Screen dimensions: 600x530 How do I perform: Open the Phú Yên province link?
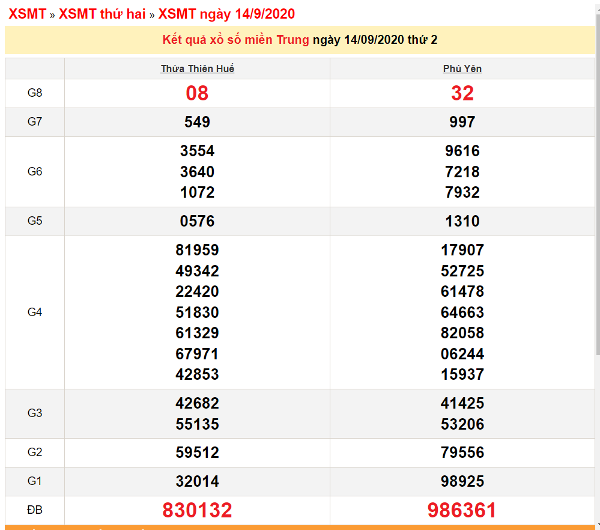point(462,69)
